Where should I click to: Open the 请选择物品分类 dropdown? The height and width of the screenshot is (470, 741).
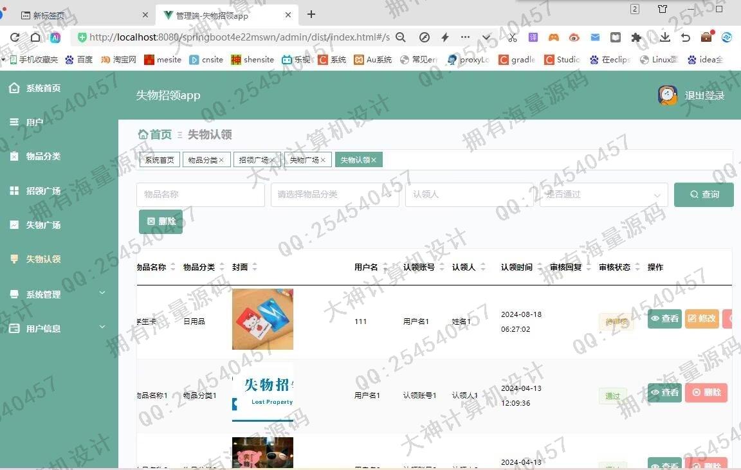335,195
